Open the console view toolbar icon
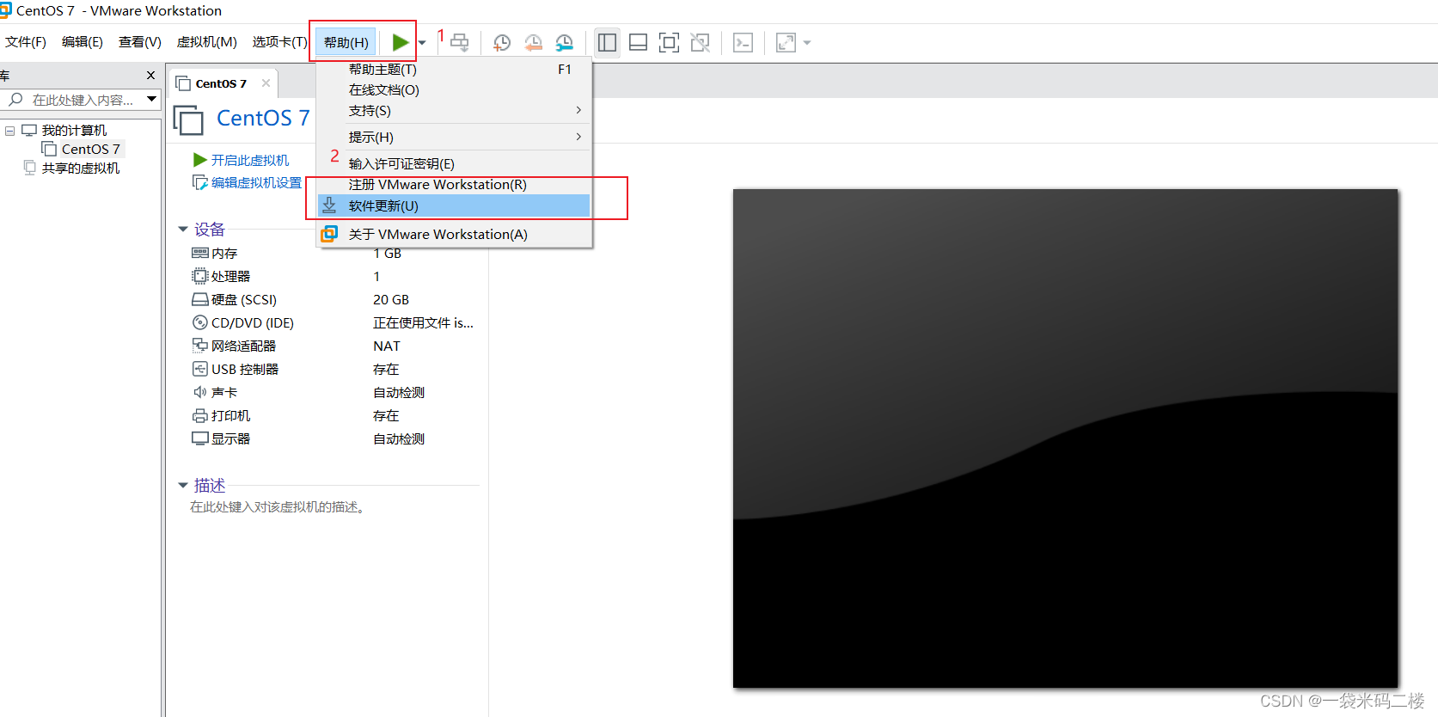This screenshot has height=717, width=1438. 743,42
